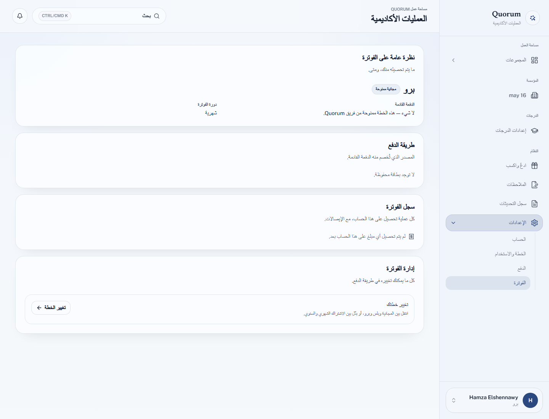Click the تغيير الخطة button
Screen dimensions: 549x419
point(51,308)
